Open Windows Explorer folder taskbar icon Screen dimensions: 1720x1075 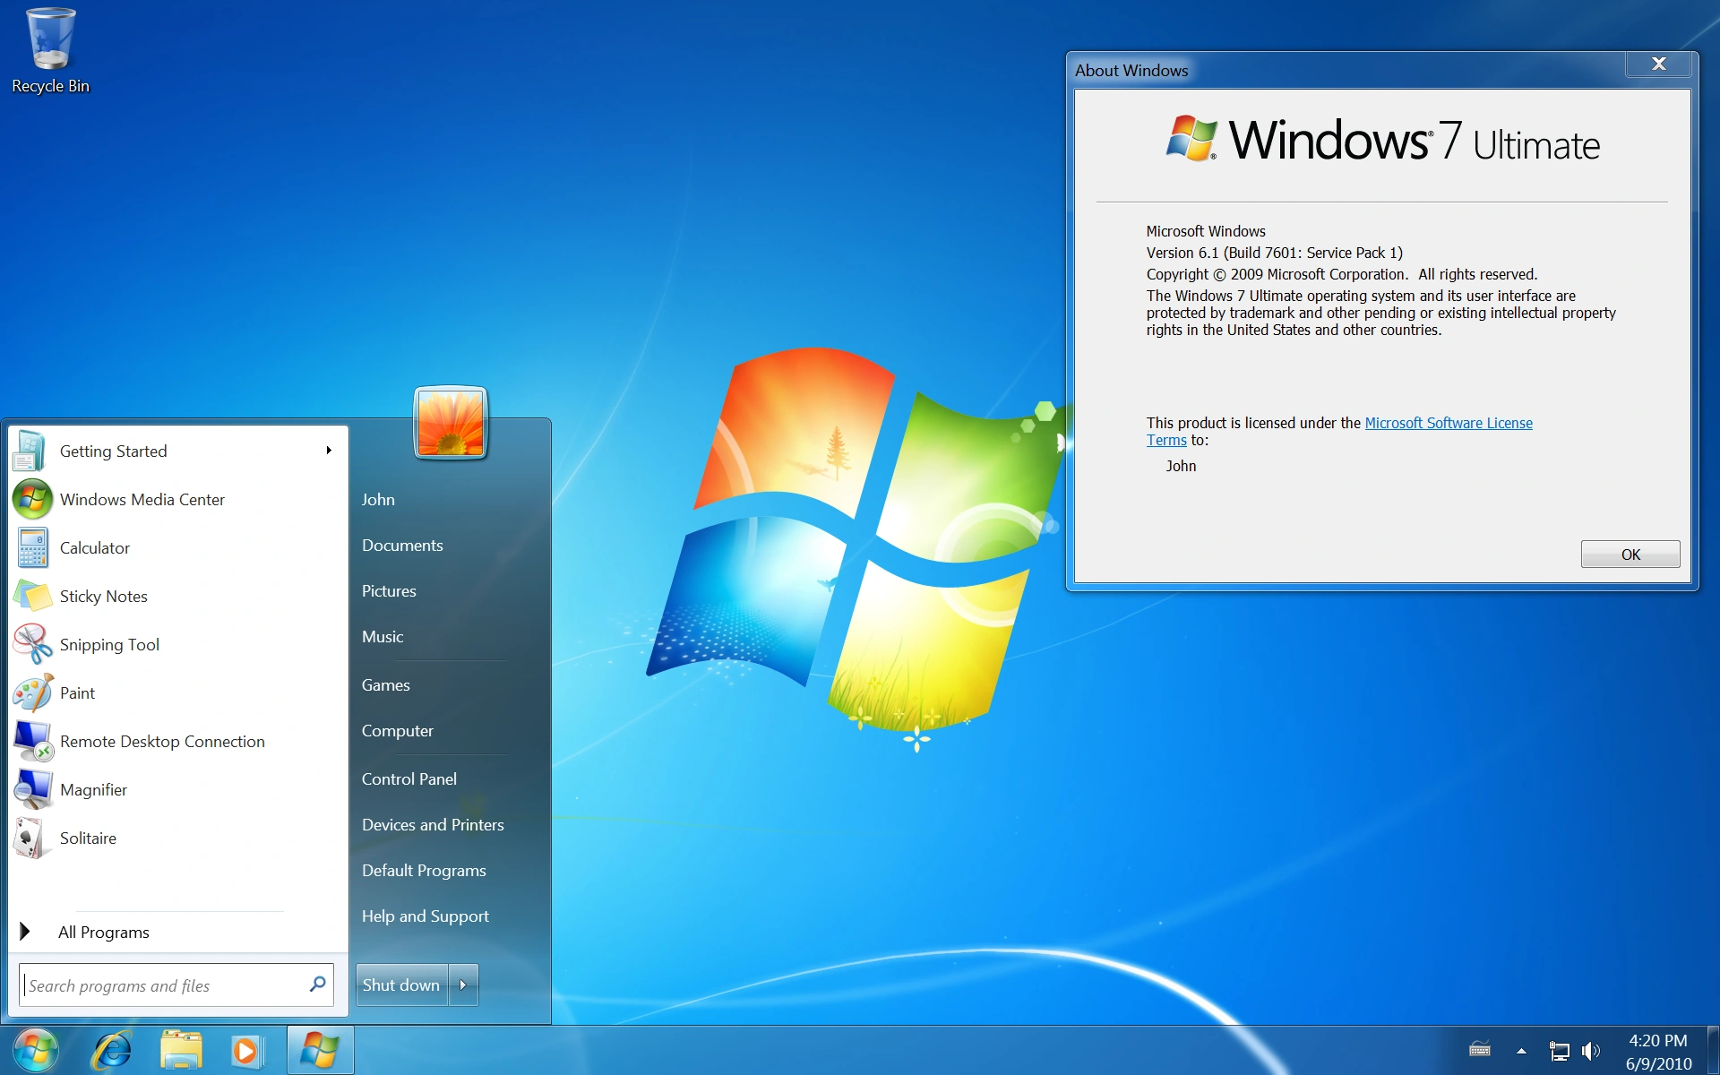181,1050
